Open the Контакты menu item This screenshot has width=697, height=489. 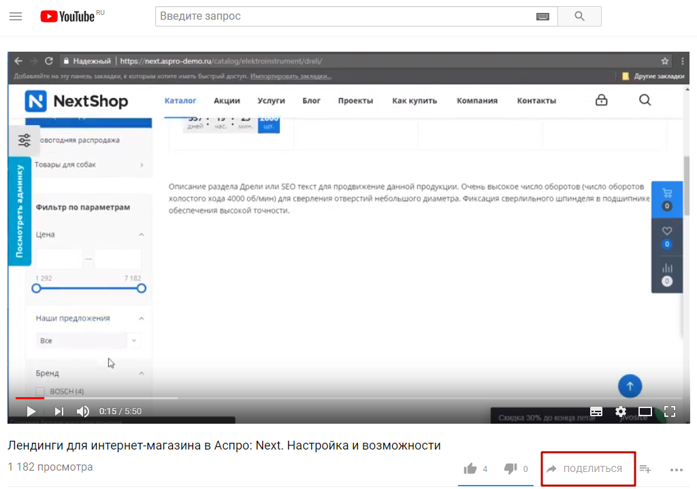[536, 101]
